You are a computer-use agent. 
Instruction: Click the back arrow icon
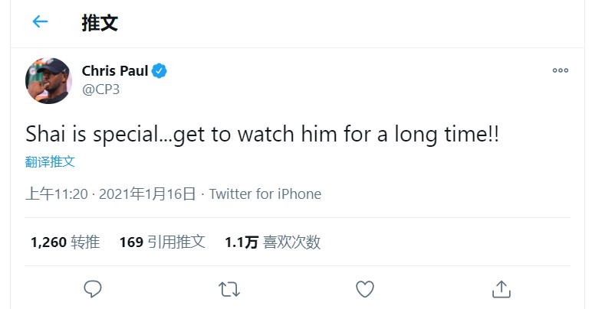click(x=40, y=22)
